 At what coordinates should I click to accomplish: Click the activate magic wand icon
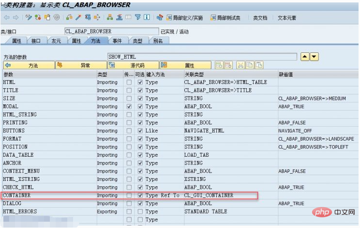78,17
